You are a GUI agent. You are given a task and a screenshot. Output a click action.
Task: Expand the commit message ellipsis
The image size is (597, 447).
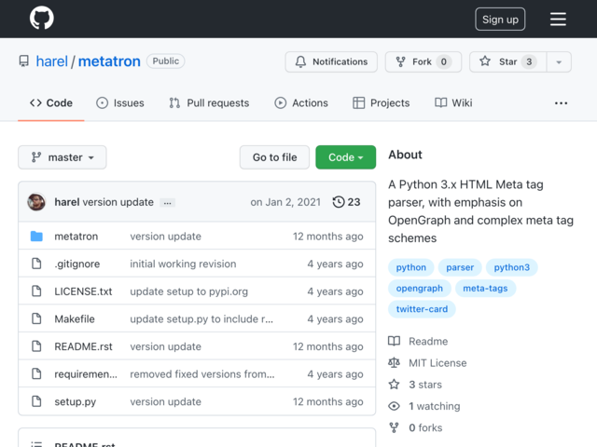[x=168, y=203]
